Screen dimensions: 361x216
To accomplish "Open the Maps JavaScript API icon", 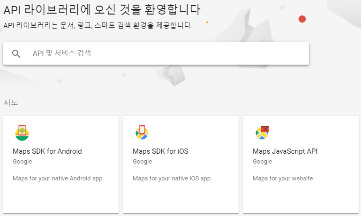I will [262, 133].
